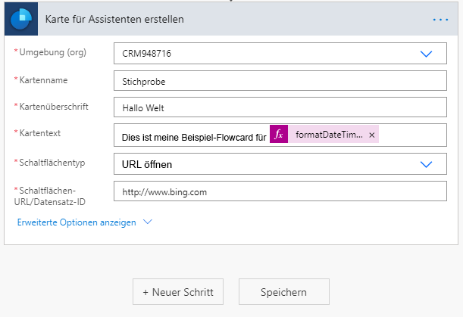
Task: Open the Schaltflächentyp dropdown showing URL öffnen
Action: 265,164
